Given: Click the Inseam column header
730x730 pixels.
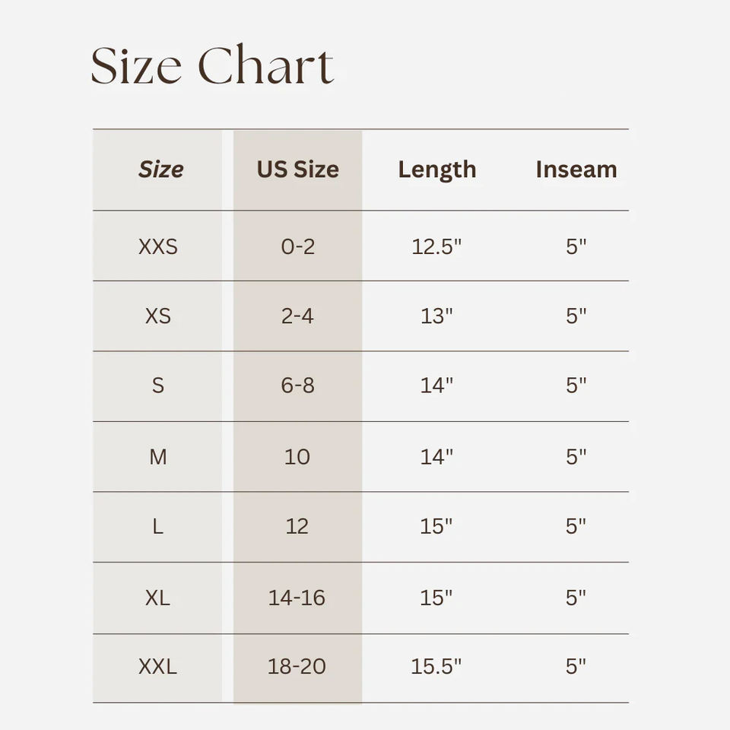Looking at the screenshot, I should 576,170.
